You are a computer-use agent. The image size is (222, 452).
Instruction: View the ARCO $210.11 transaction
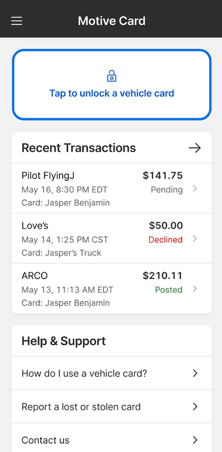point(112,288)
